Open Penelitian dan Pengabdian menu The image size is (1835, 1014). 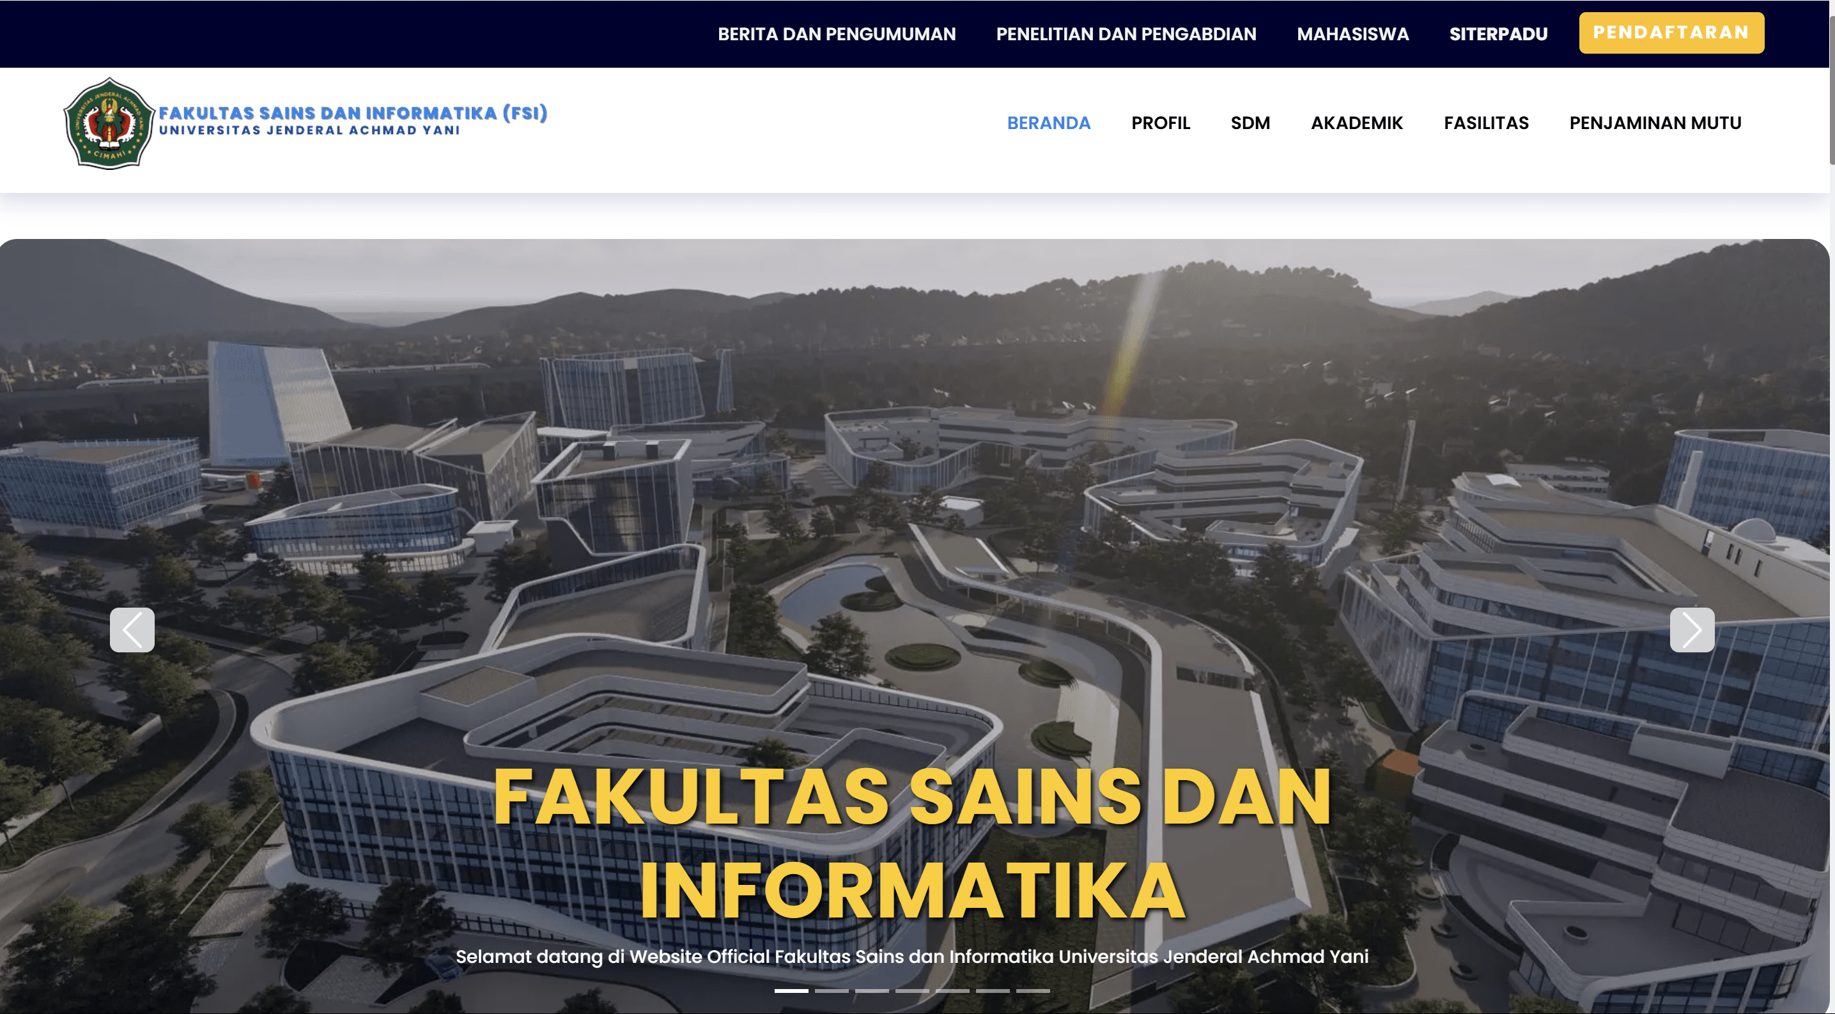pyautogui.click(x=1126, y=34)
